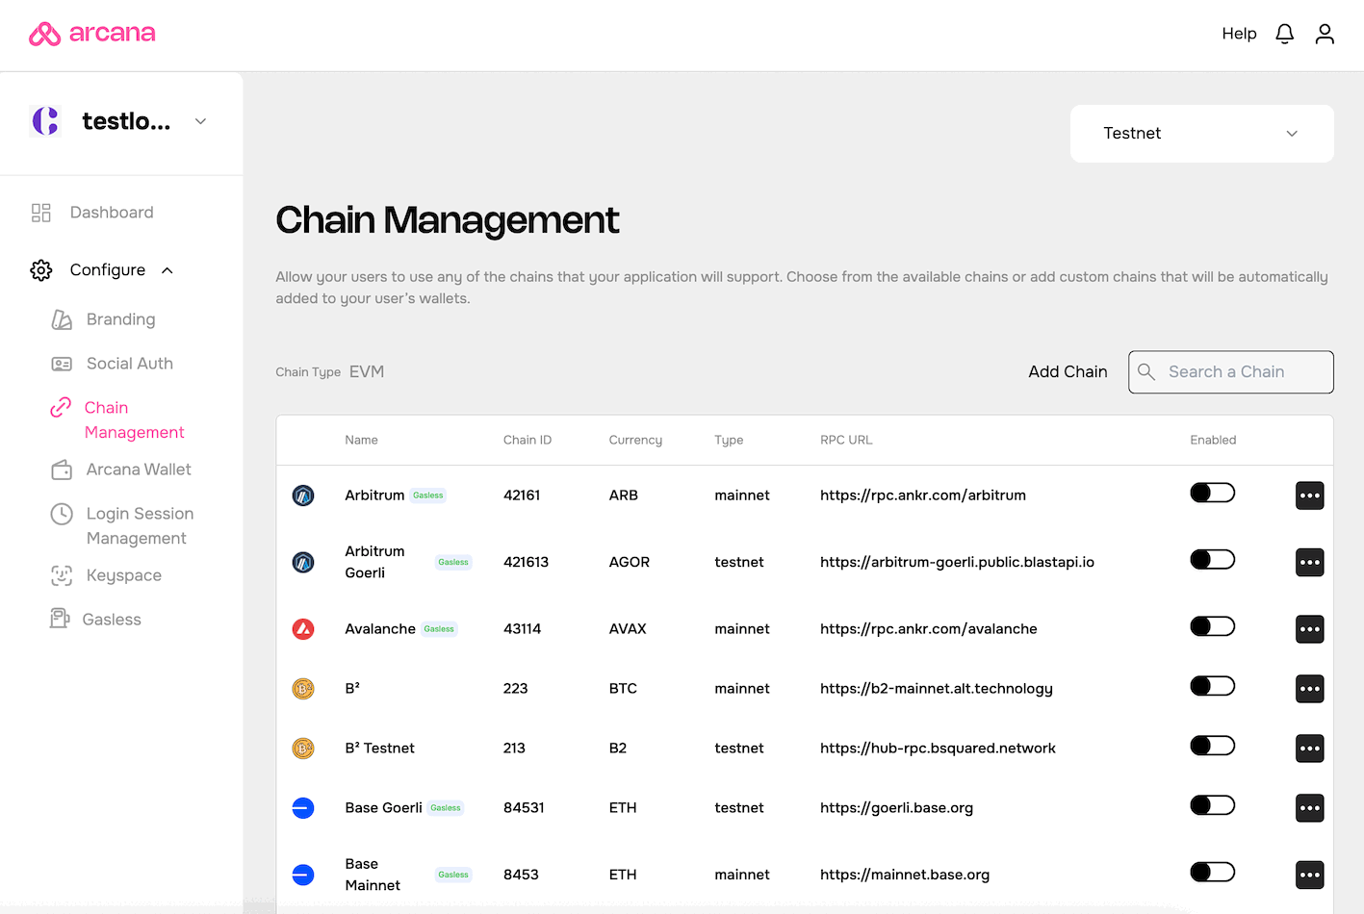Enable the Arbitrum chain toggle
Viewport: 1364px width, 914px height.
(x=1212, y=493)
